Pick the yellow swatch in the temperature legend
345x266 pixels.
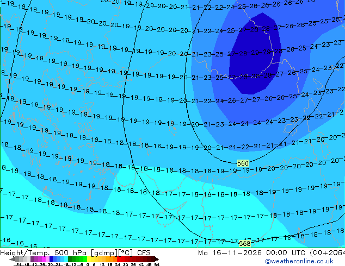[89, 259]
